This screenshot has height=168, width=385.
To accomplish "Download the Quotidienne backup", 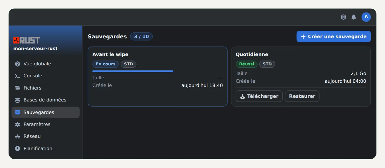I will click(259, 96).
